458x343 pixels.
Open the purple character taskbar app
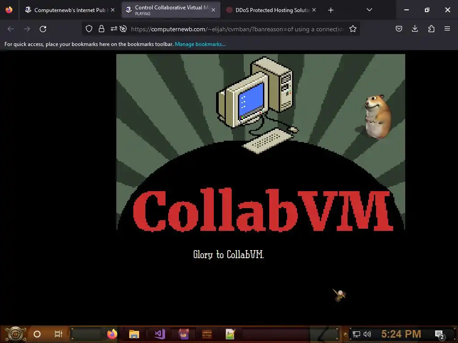click(184, 334)
